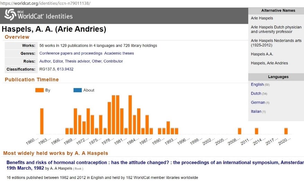Filter by English language
Image resolution: width=304 pixels, height=181 pixels.
click(x=257, y=85)
